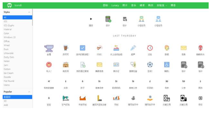The height and width of the screenshot is (113, 211).
Task: Select the Flat Round style
Action: [x=9, y=81]
